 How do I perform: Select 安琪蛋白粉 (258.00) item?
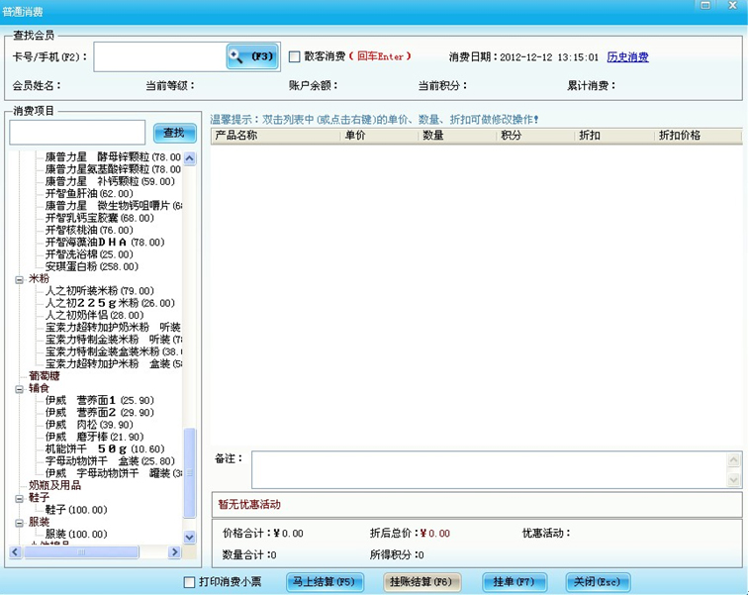pyautogui.click(x=92, y=266)
